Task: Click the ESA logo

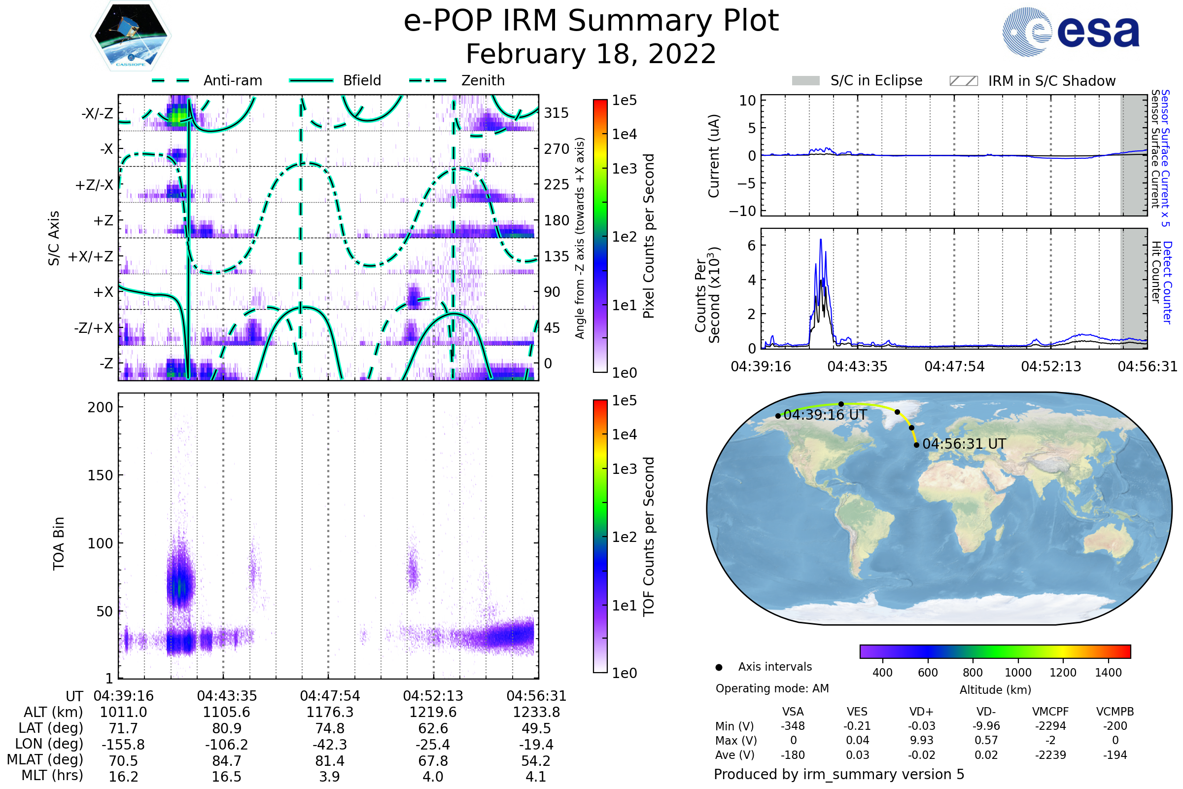Action: tap(1071, 32)
